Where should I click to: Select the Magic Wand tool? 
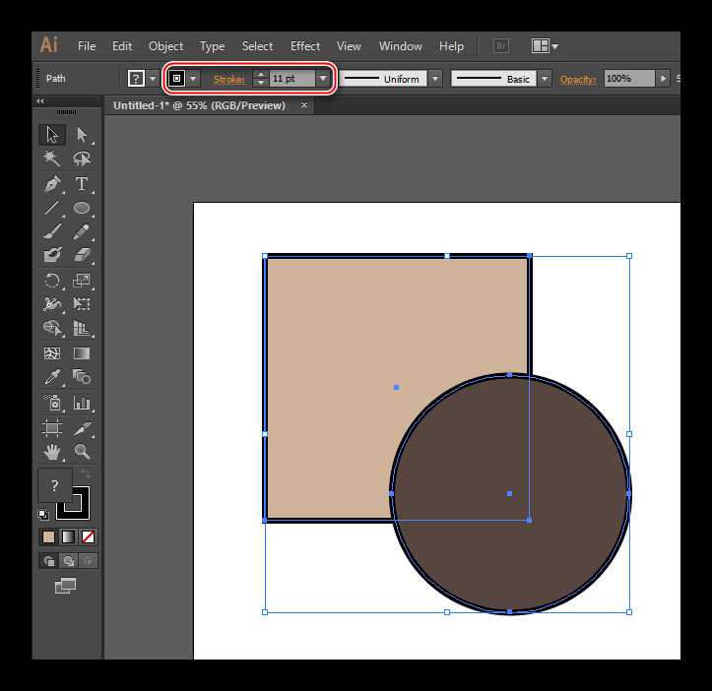pyautogui.click(x=51, y=158)
